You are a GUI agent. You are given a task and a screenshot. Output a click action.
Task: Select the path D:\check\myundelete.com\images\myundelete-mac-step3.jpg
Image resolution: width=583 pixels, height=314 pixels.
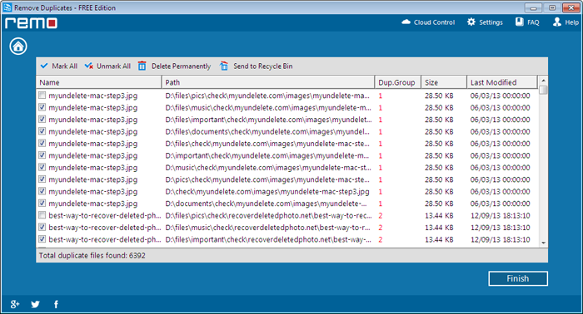[x=267, y=192]
